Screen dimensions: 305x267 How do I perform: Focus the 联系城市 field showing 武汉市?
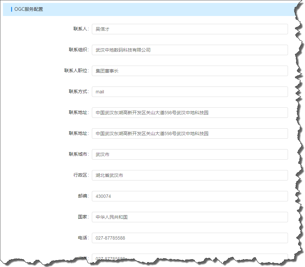[x=190, y=154]
